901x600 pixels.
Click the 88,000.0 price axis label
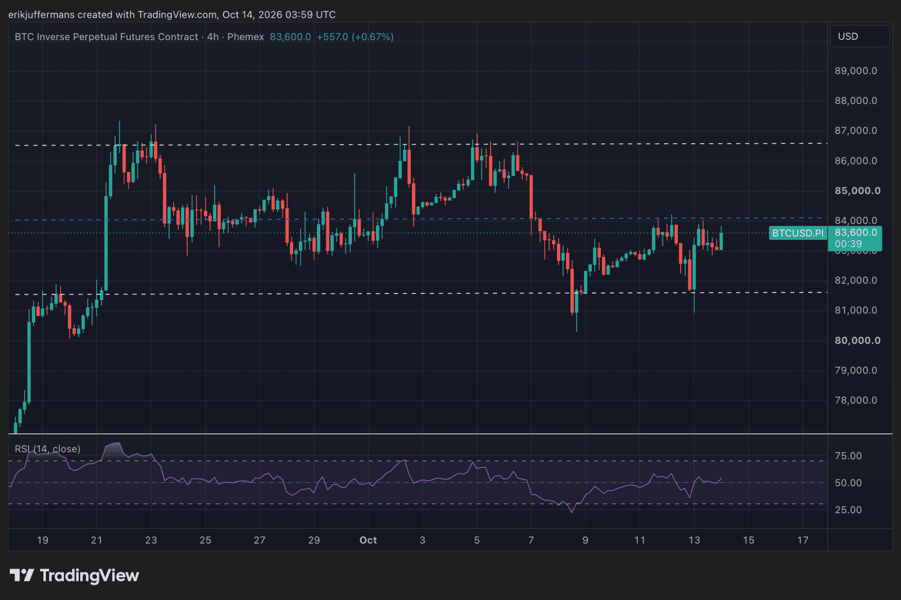856,101
